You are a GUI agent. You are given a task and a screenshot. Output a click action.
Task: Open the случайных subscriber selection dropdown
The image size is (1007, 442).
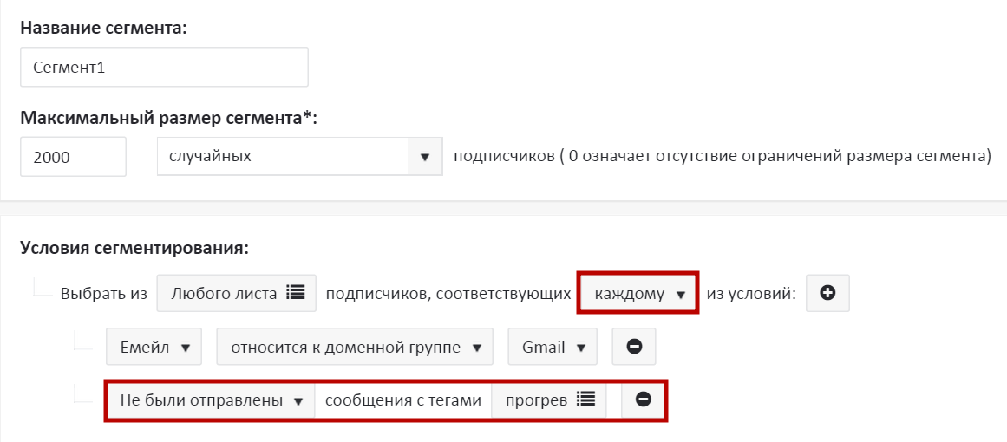click(299, 157)
